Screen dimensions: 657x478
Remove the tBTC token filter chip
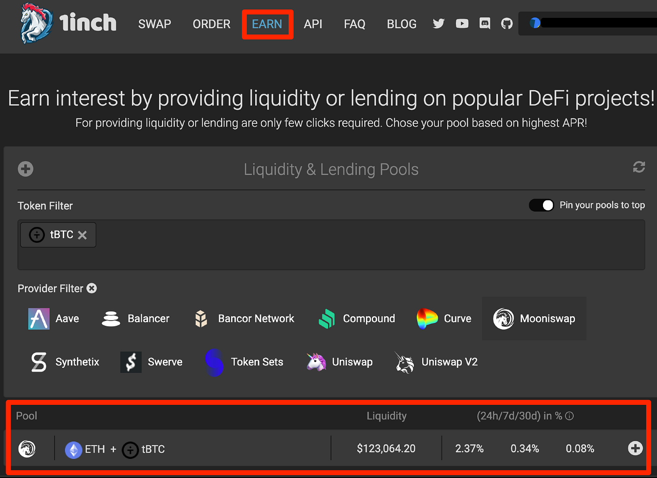point(82,235)
